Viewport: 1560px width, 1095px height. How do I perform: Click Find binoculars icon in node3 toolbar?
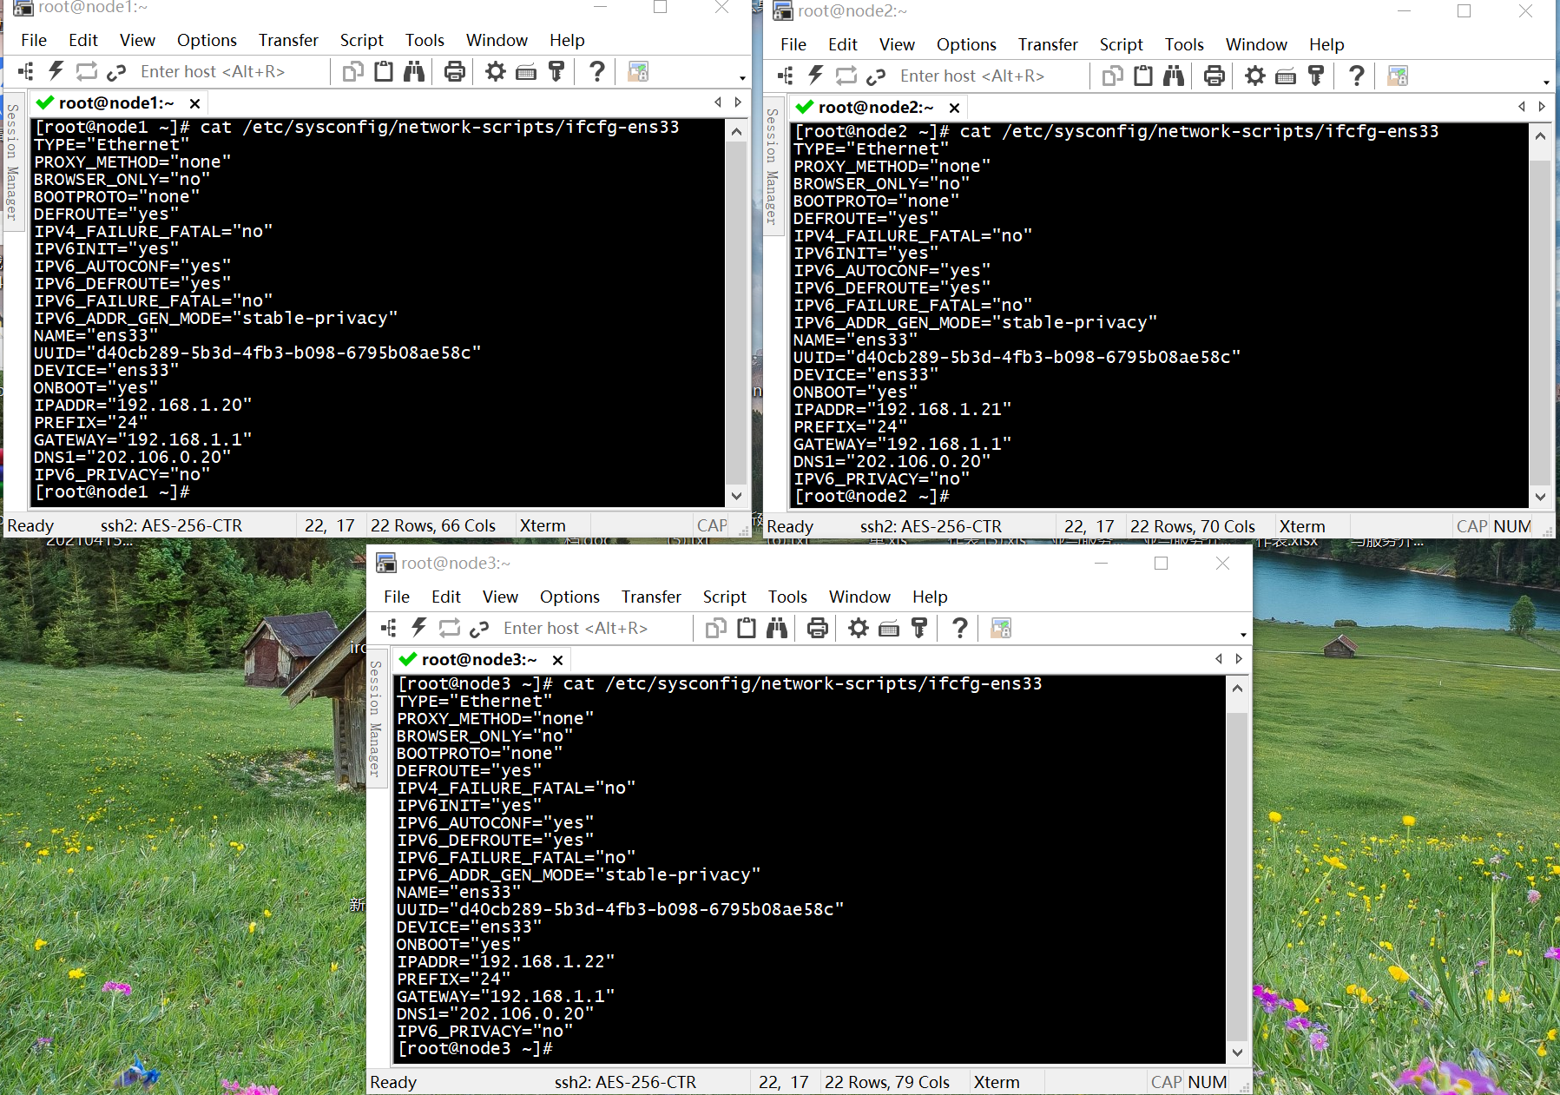click(x=777, y=628)
